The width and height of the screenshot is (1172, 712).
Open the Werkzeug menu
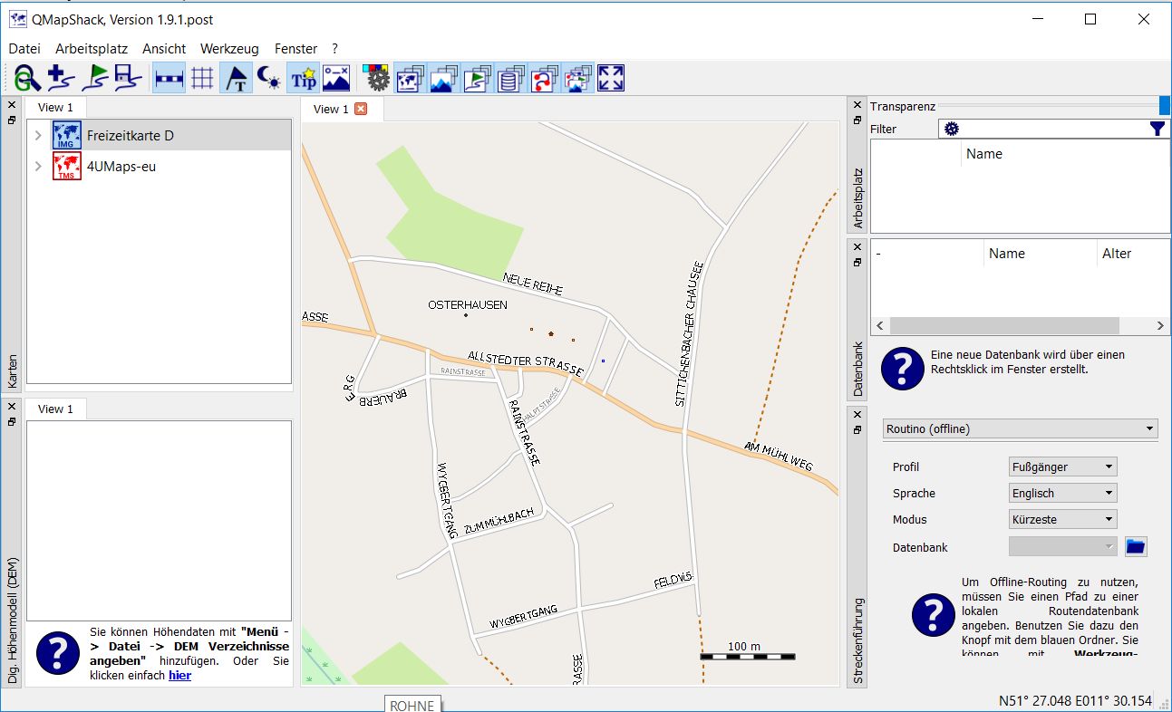229,49
